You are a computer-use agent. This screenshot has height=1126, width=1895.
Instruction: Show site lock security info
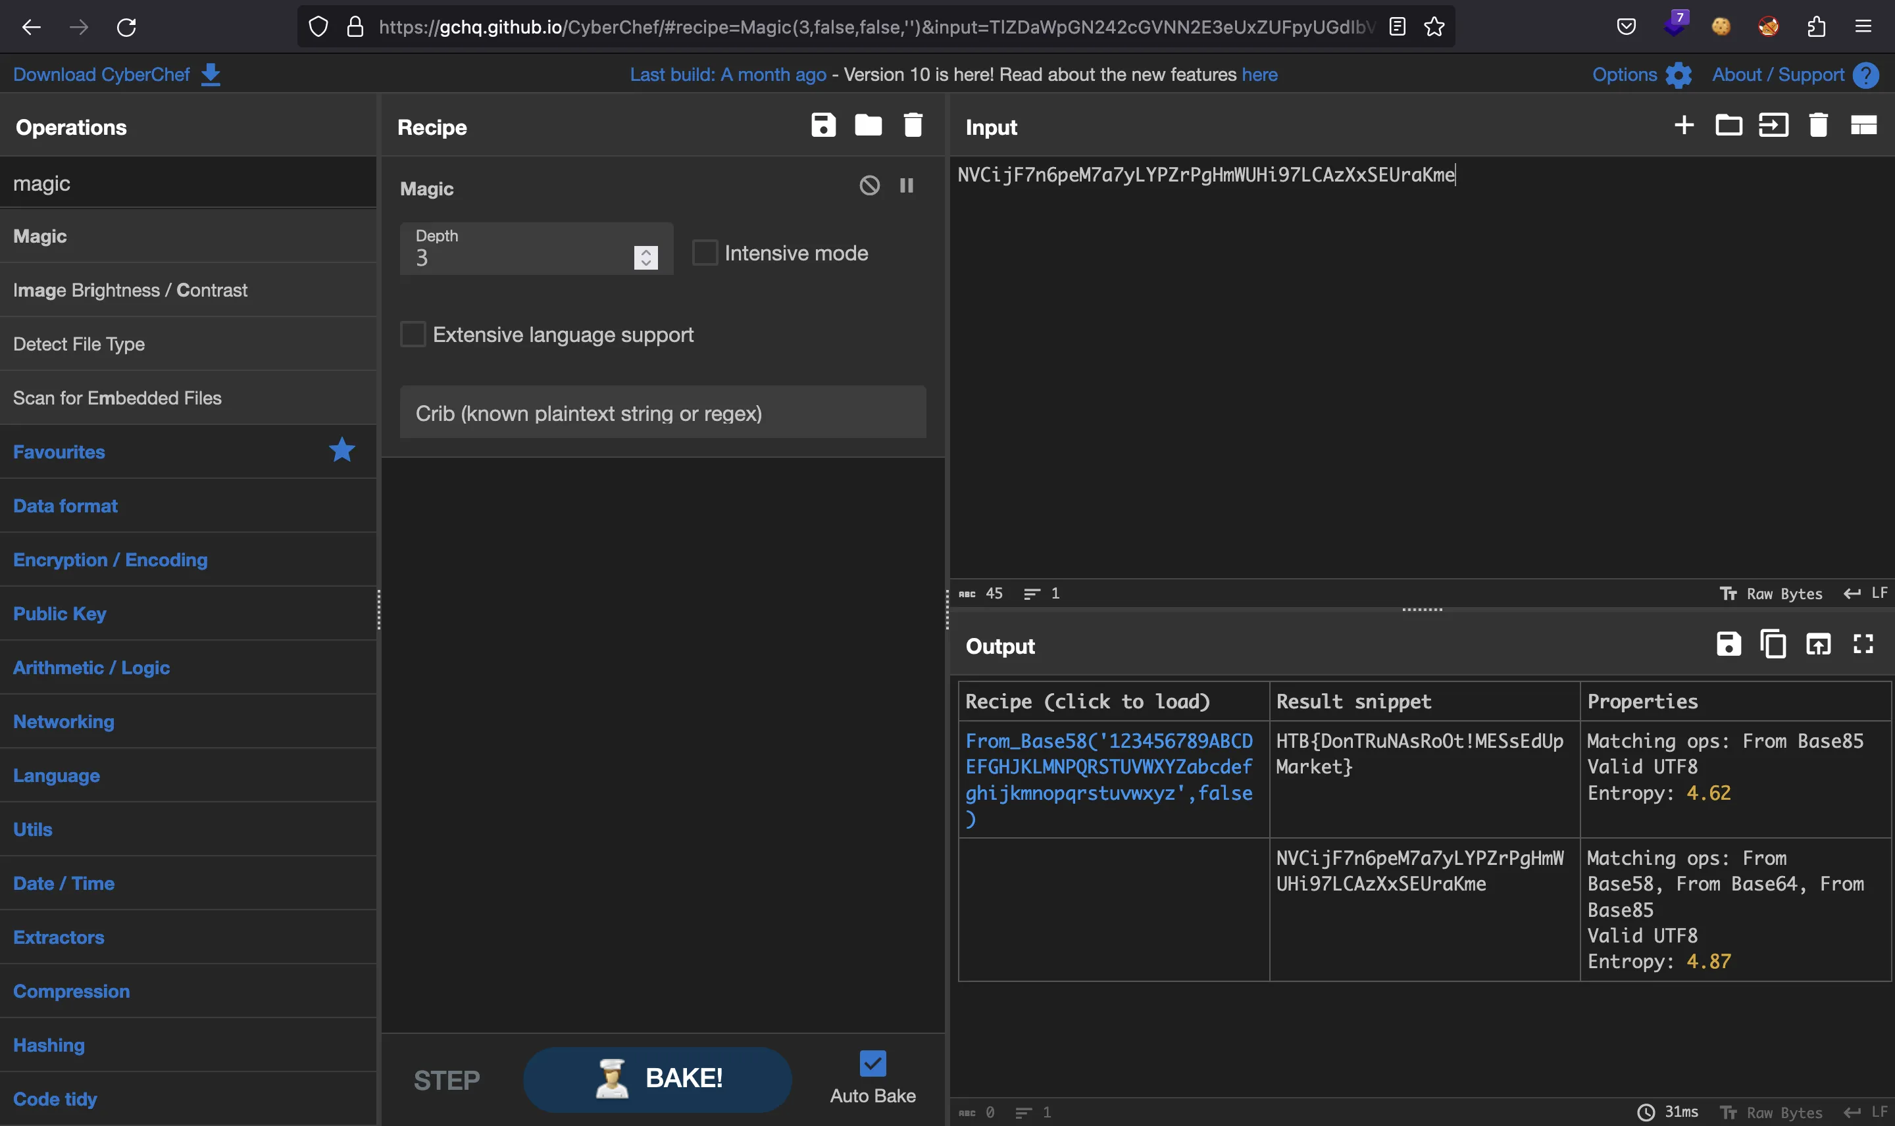(355, 26)
